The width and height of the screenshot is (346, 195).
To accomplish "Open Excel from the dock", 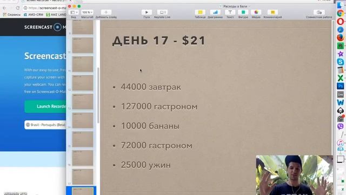I will 340,78.
